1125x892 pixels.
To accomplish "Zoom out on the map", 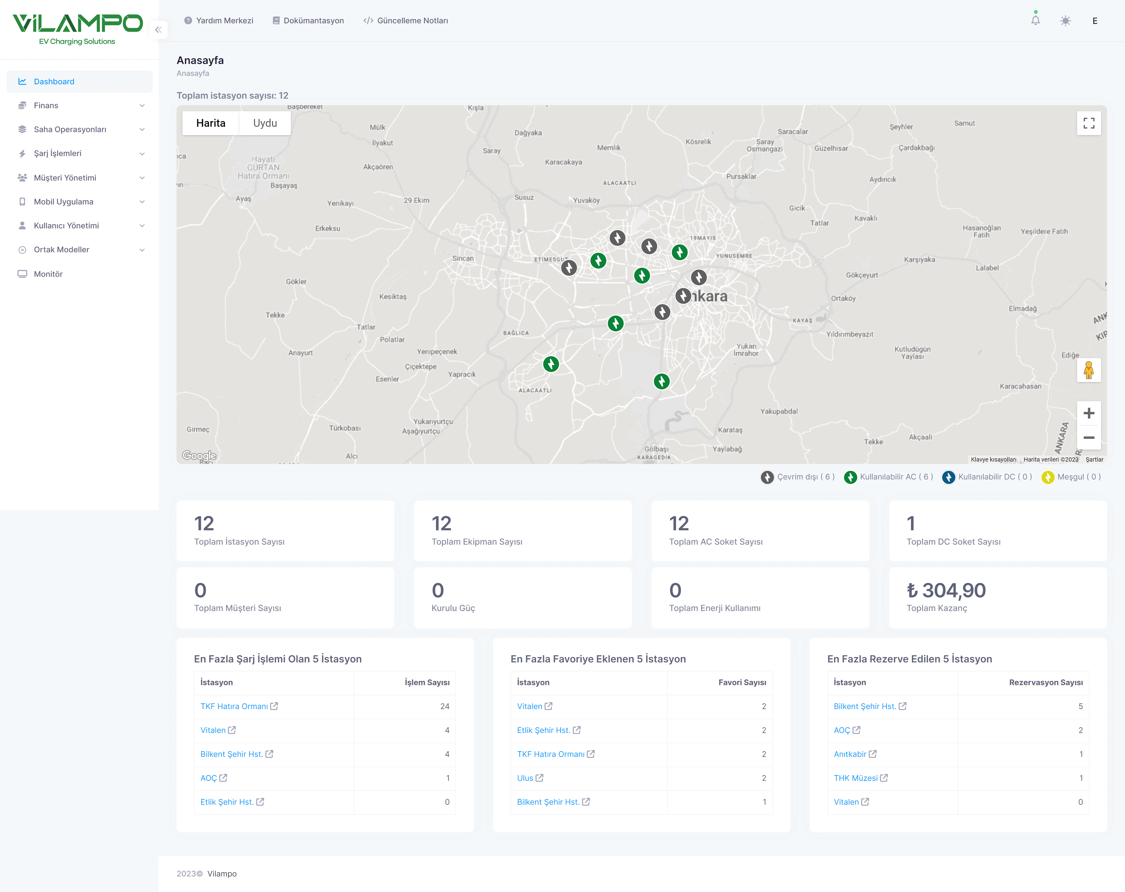I will coord(1088,437).
